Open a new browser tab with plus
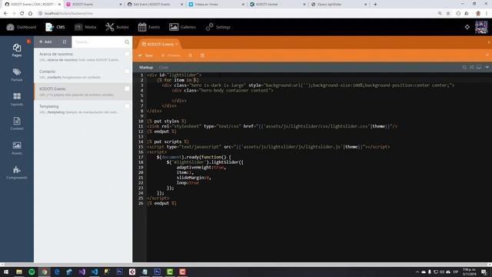 pos(375,5)
